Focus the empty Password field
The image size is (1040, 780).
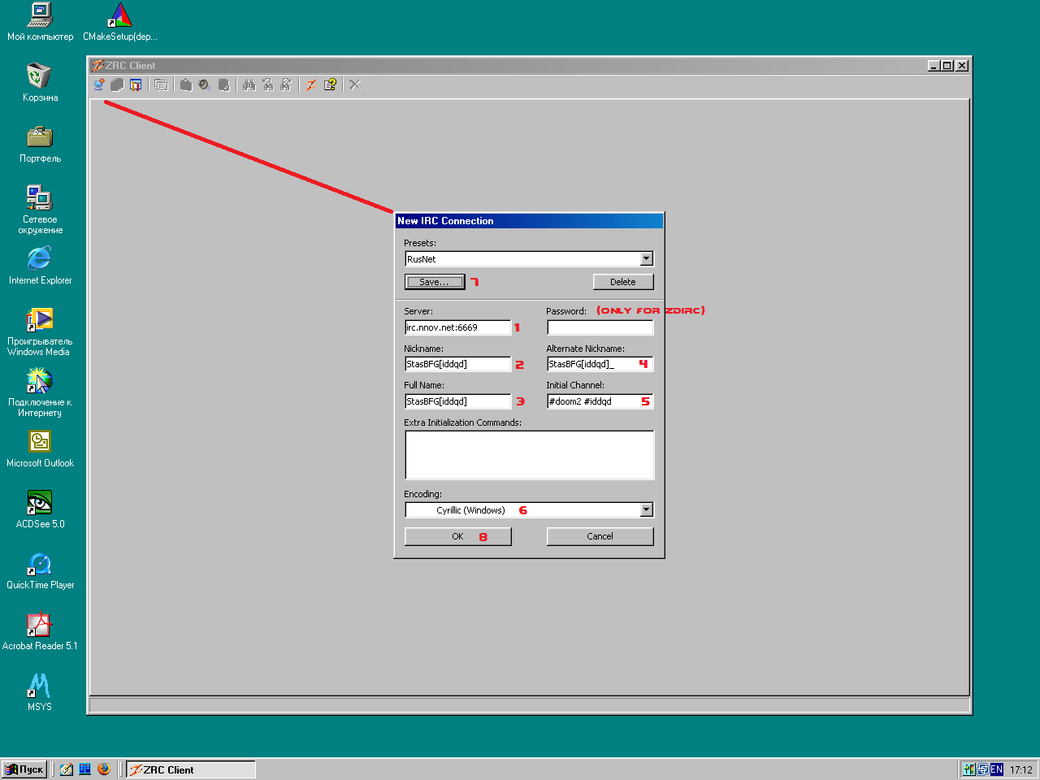600,327
